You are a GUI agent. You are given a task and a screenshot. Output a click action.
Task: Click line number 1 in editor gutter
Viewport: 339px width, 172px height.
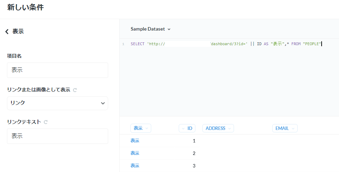(123, 44)
